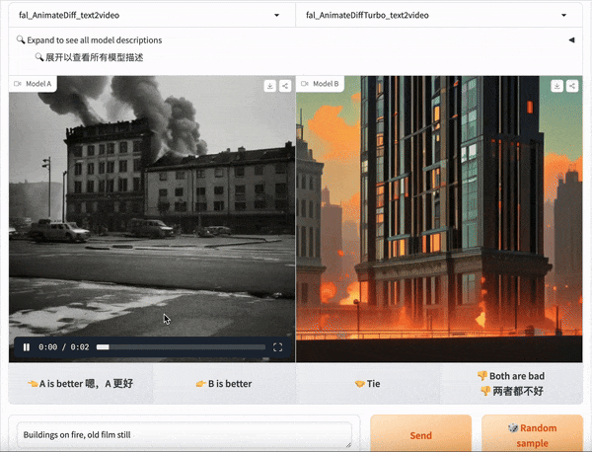Grab the prompt box resize handle
592x452 pixels.
pos(348,445)
